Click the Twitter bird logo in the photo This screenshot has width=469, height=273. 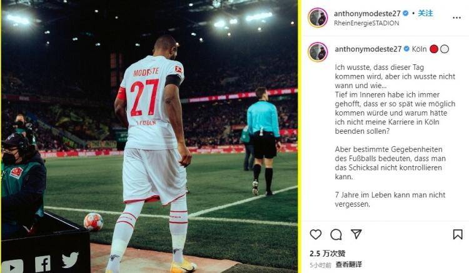click(70, 259)
